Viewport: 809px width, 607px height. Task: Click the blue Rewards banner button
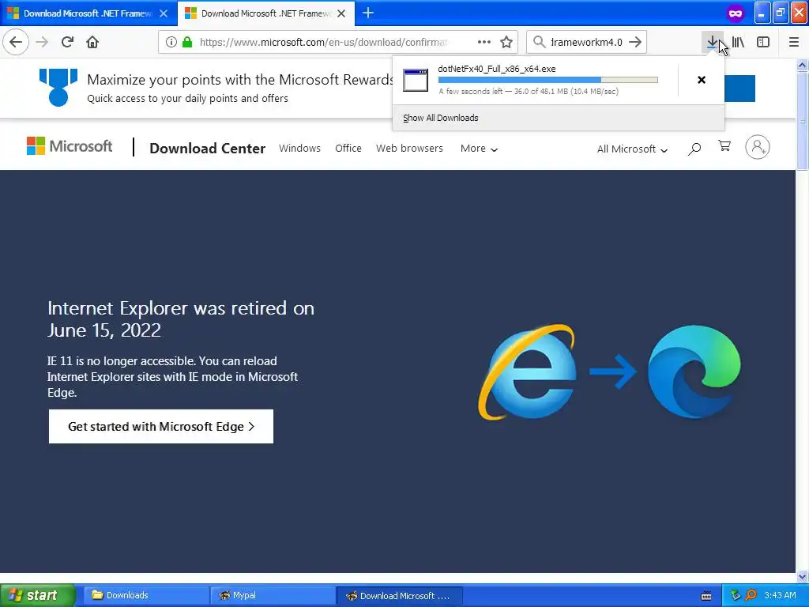(739, 89)
